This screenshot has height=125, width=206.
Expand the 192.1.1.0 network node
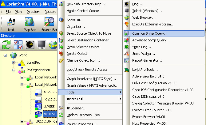point(22,121)
